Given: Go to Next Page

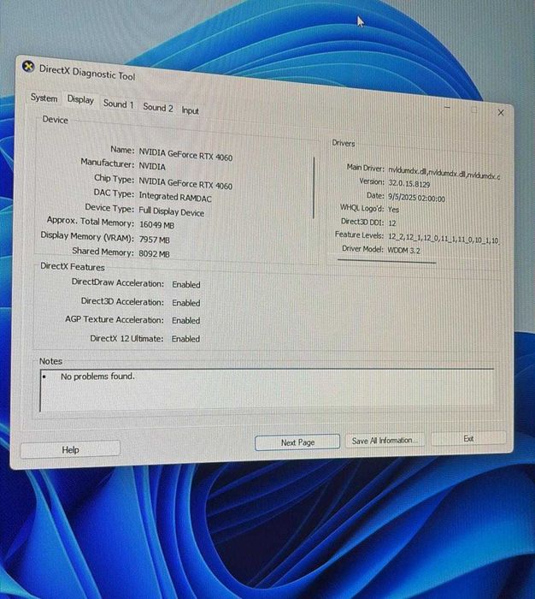Looking at the screenshot, I should (297, 442).
